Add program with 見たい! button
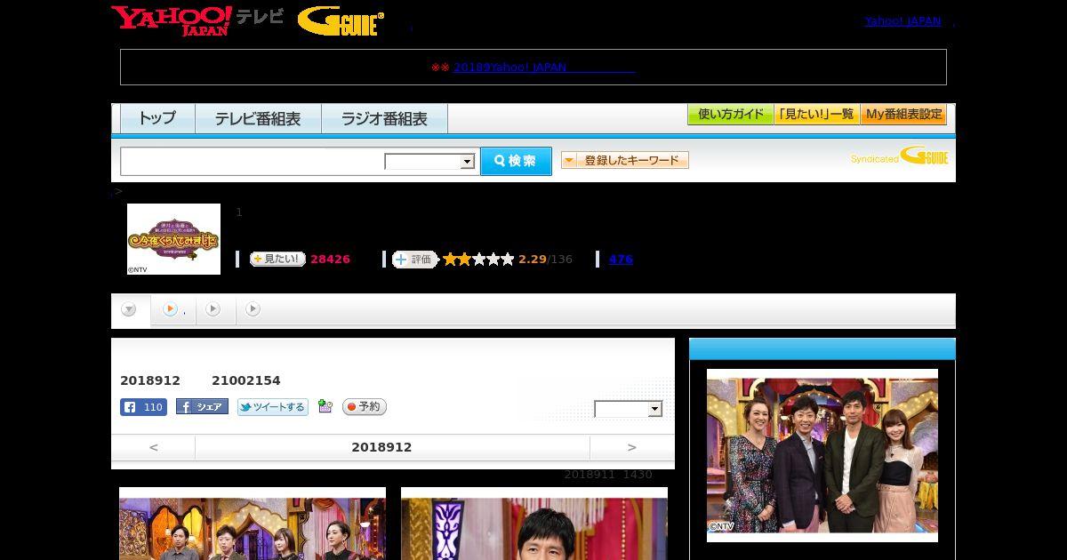Image resolution: width=1067 pixels, height=560 pixels. (x=277, y=259)
